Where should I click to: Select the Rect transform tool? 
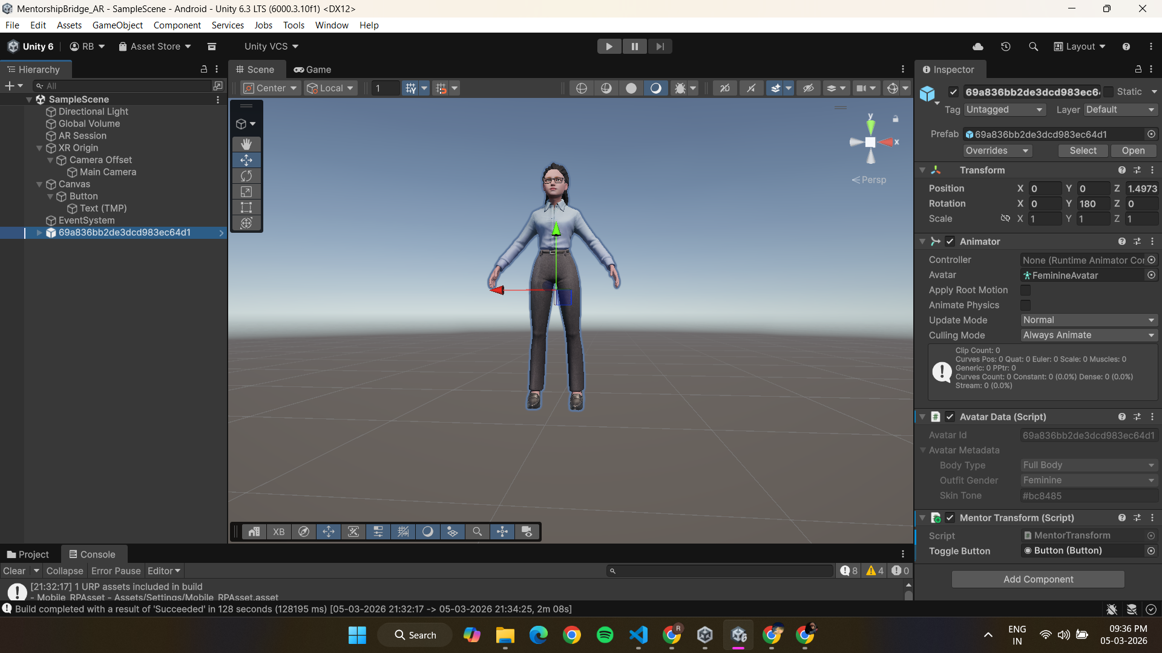[x=246, y=207]
